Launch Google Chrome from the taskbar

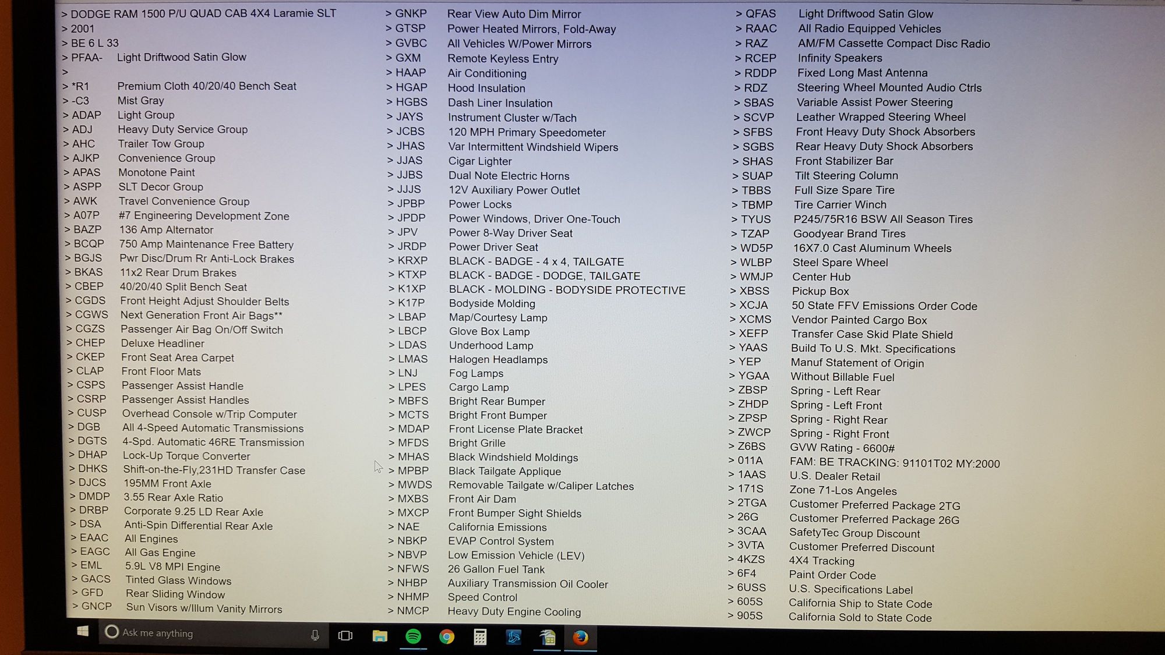[x=447, y=637]
